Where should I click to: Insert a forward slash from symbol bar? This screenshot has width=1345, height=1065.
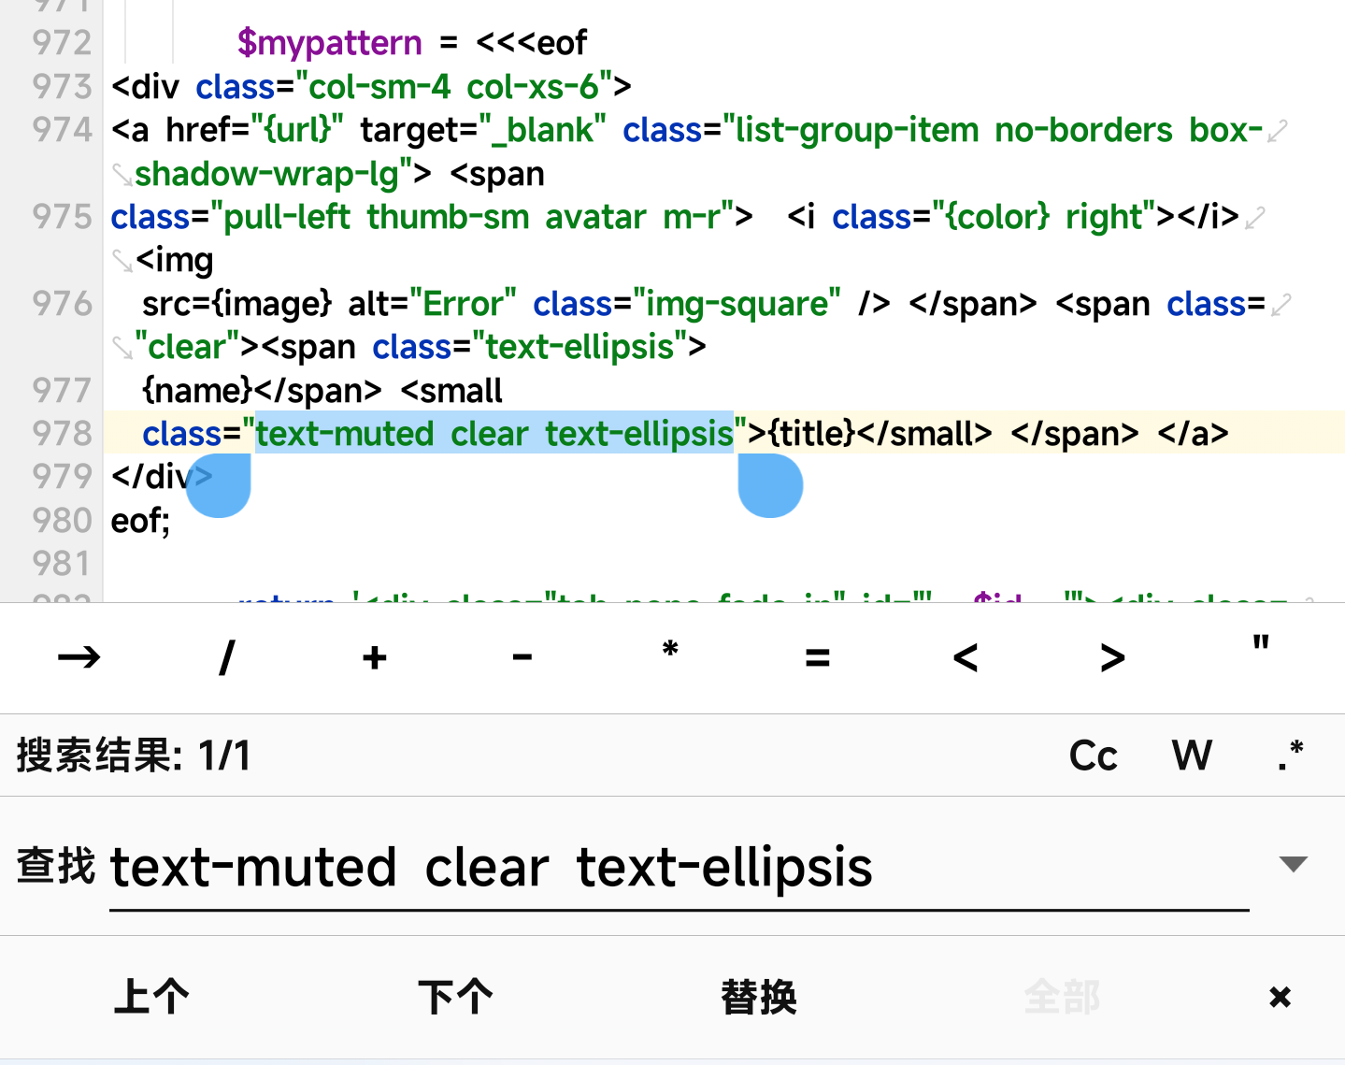click(x=226, y=657)
